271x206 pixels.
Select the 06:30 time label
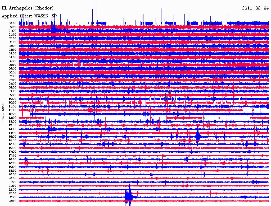(12, 72)
